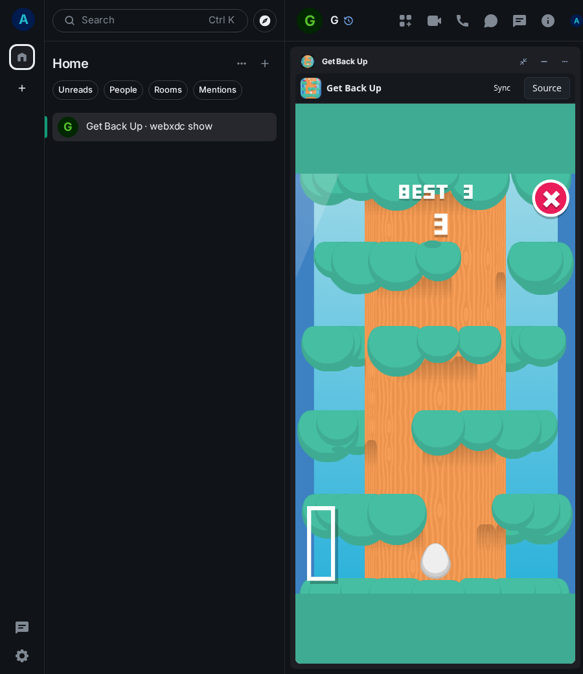Filter the list by People
The image size is (583, 674).
coord(123,90)
